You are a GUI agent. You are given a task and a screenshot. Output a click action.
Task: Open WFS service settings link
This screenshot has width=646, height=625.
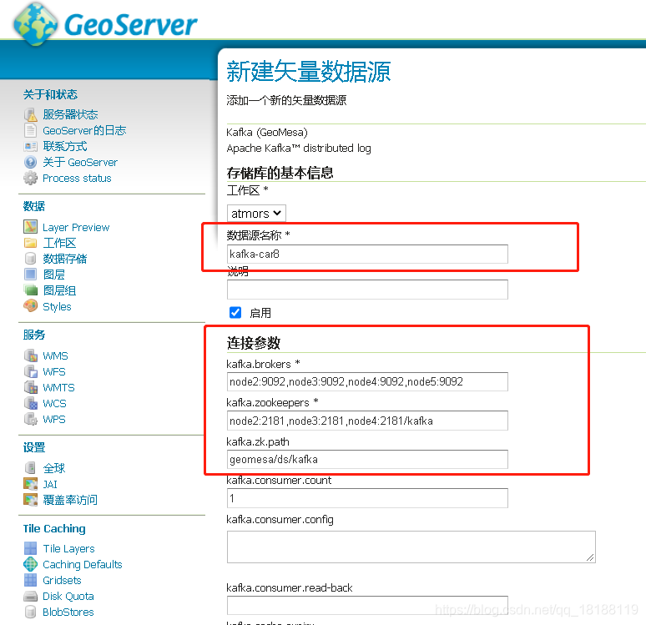(x=54, y=371)
